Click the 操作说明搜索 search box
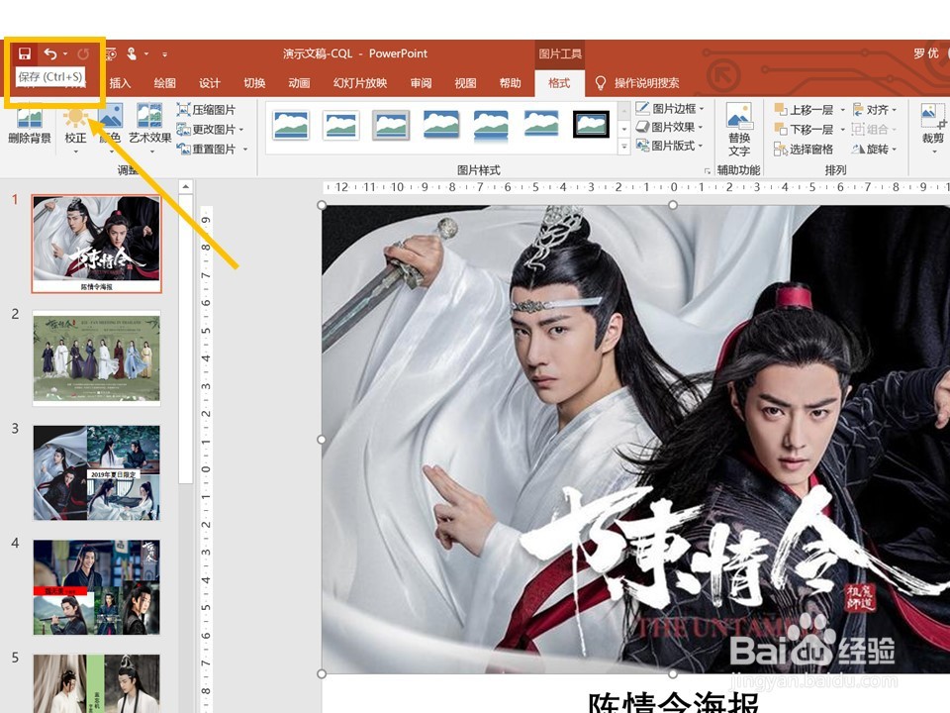950x713 pixels. pyautogui.click(x=646, y=83)
